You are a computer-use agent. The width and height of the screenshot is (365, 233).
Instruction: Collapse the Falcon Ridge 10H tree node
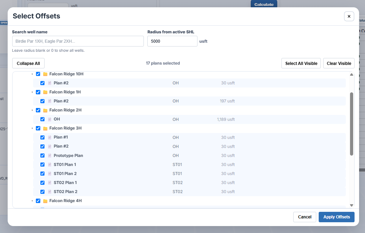pyautogui.click(x=32, y=74)
